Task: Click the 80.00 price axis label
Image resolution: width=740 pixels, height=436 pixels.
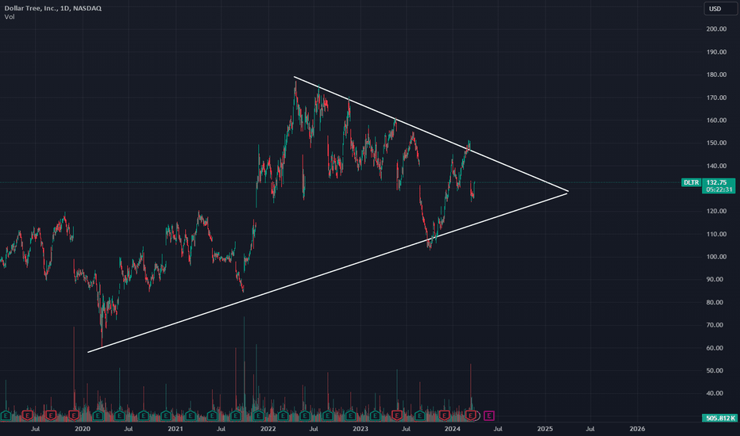Action: tap(715, 302)
